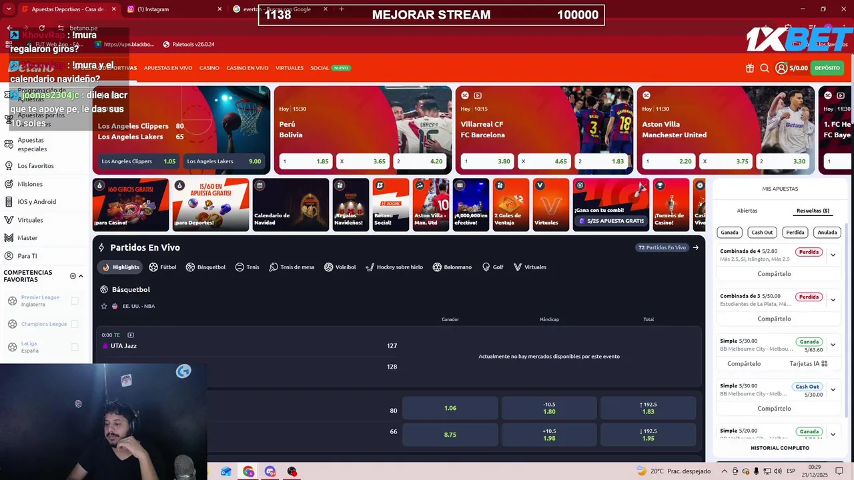This screenshot has width=854, height=480.
Task: Toggle the Cash Out bet filter chip
Action: point(762,233)
